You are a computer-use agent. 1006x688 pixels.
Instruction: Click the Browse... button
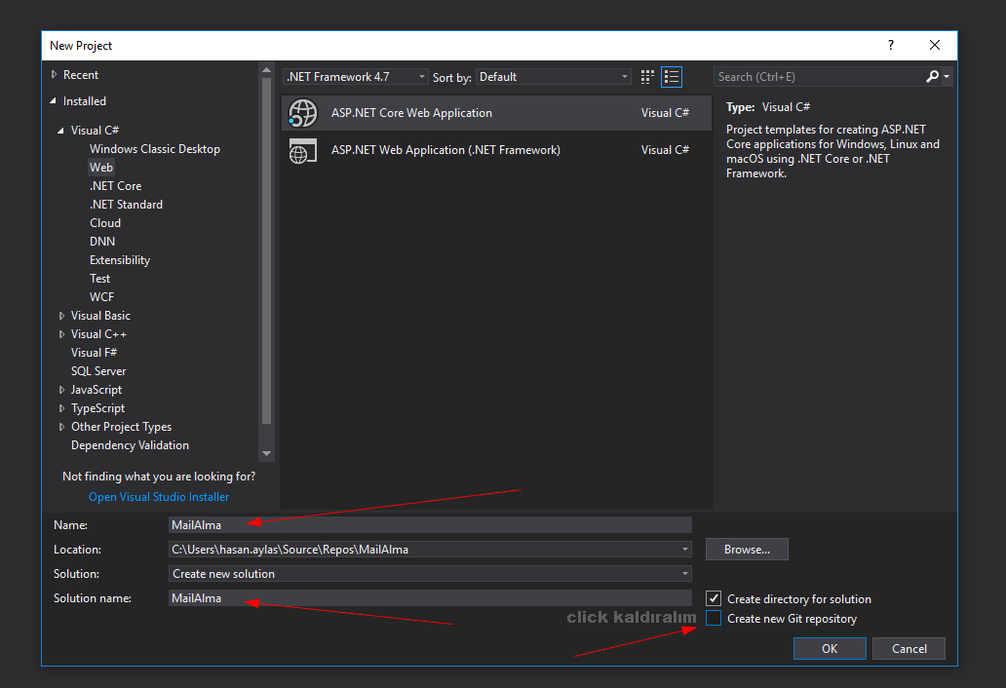click(747, 550)
